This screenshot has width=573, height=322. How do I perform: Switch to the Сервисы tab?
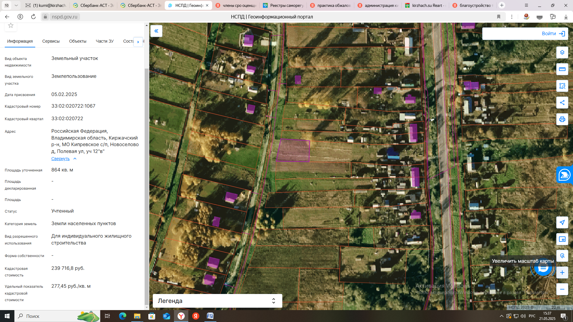tap(51, 41)
